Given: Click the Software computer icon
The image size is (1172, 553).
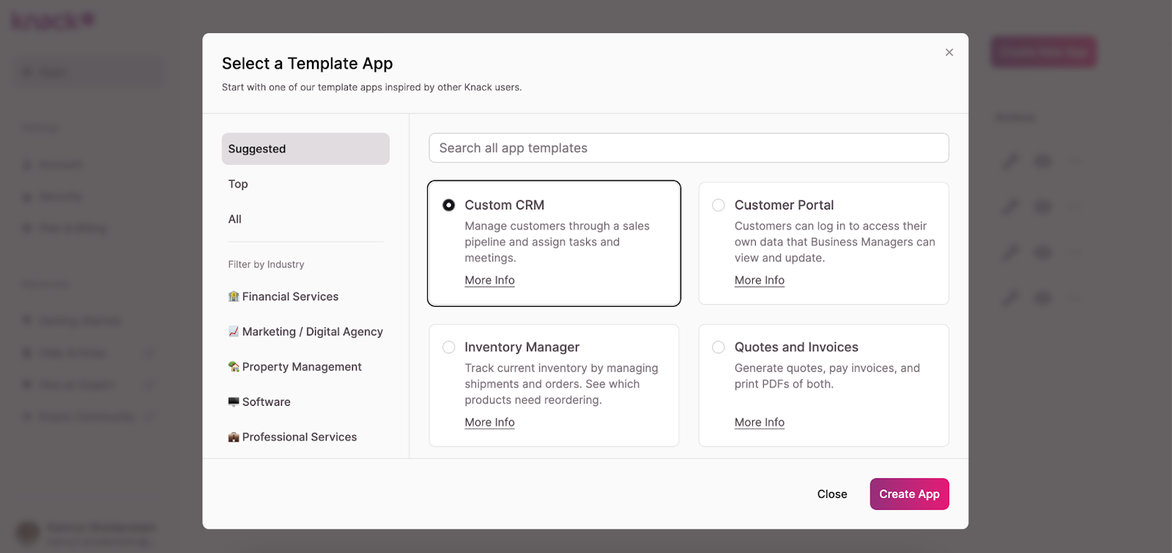Looking at the screenshot, I should tap(234, 402).
